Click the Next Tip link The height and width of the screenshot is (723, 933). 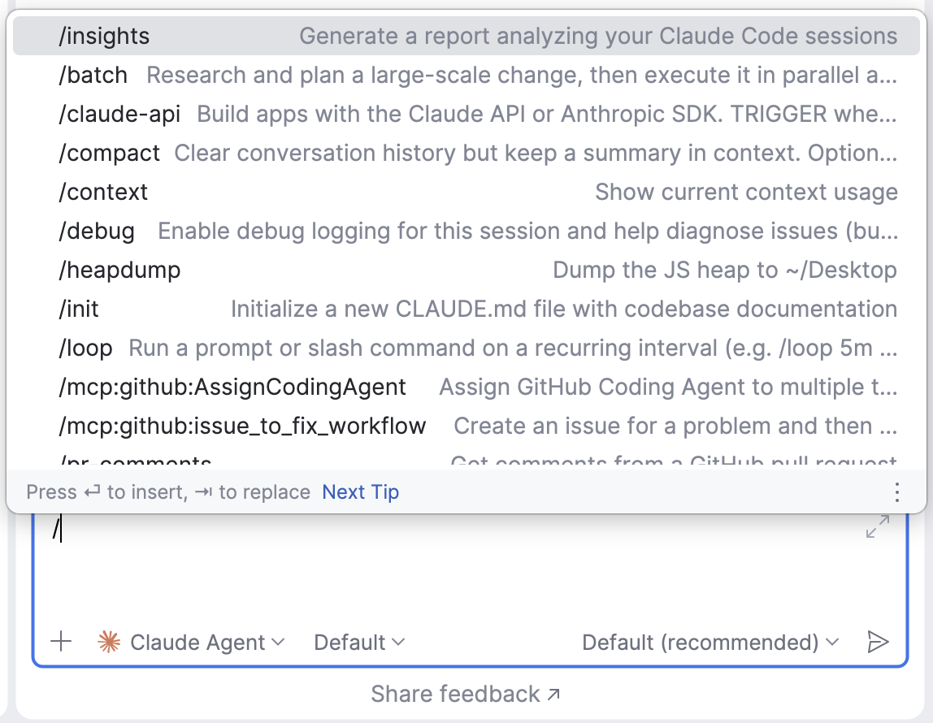(361, 492)
